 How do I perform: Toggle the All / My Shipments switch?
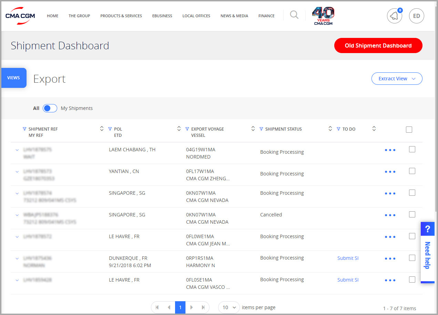pos(50,108)
